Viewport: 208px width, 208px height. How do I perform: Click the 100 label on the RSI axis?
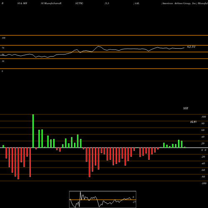3,38
